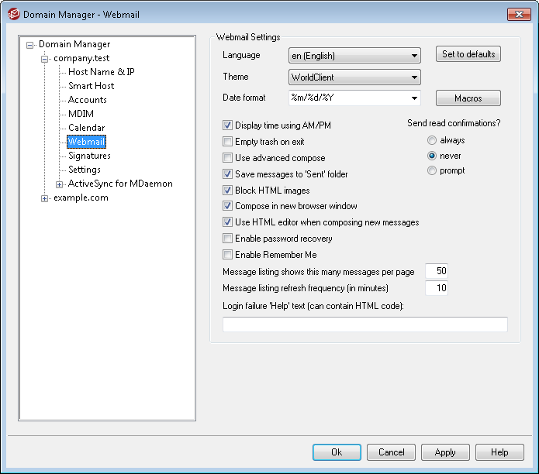This screenshot has height=474, width=539.
Task: Collapse the Domain Manager root node
Action: coord(30,45)
